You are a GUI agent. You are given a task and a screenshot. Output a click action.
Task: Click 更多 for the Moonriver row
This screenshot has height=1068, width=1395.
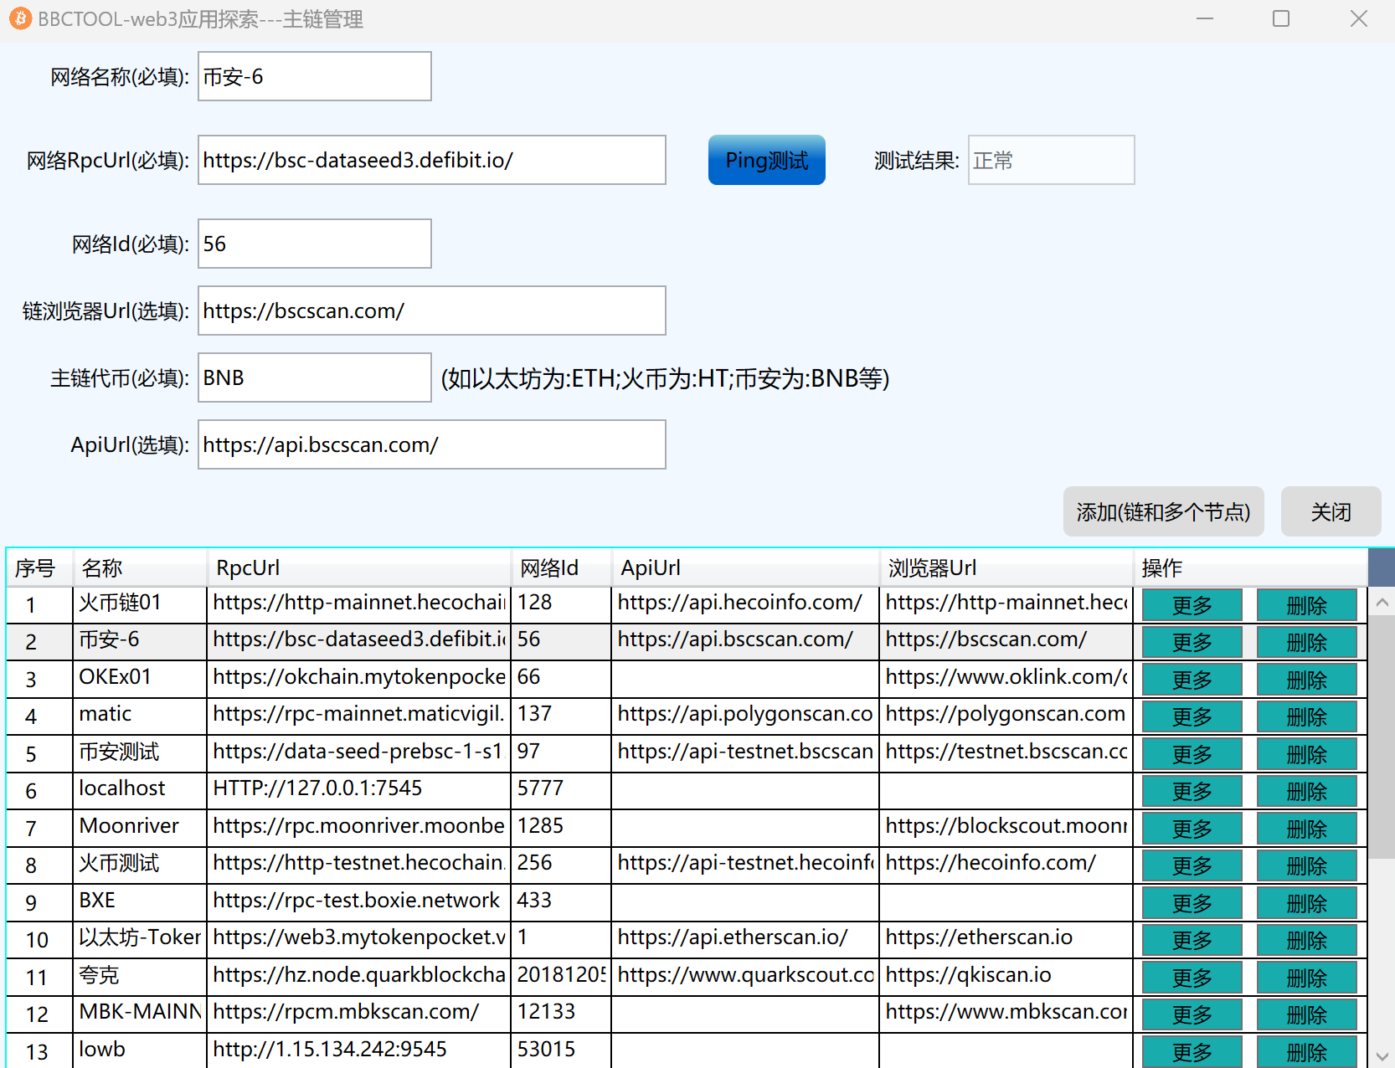coord(1192,829)
